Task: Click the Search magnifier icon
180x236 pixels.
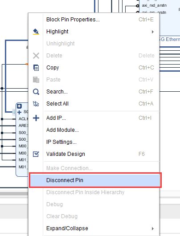Action: (36, 92)
